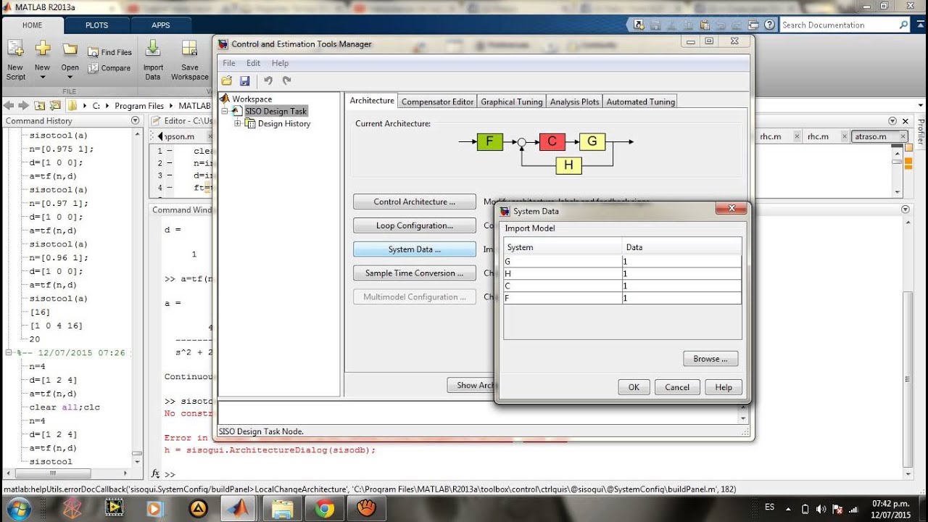Open Command History panel actions menu
Image resolution: width=928 pixels, height=522 pixels.
click(x=135, y=120)
